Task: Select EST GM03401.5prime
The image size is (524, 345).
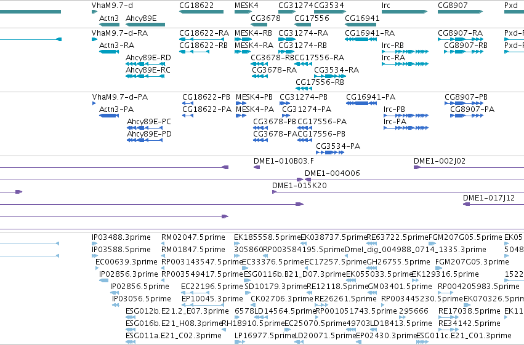Action: click(373, 293)
